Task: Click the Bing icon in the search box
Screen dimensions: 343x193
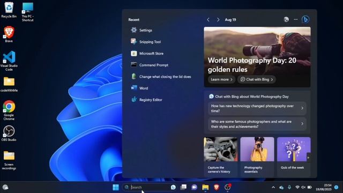Action: (x=173, y=187)
